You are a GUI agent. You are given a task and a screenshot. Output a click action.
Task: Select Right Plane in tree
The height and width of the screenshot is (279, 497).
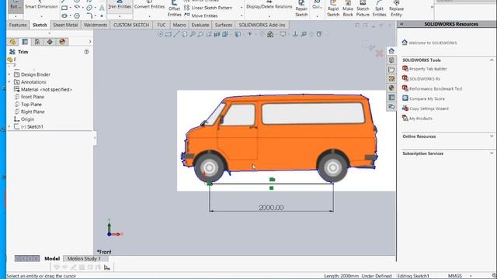point(30,112)
